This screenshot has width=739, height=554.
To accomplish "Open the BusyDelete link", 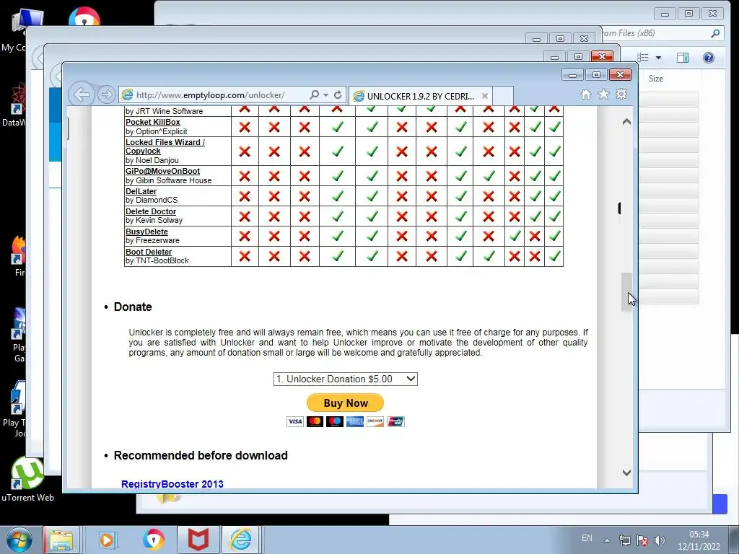I will pos(147,232).
